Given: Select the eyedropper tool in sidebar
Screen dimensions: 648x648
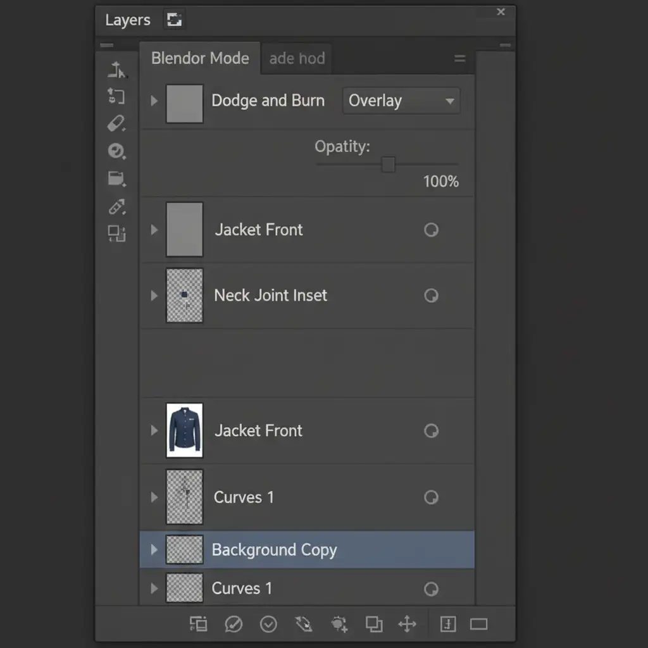Looking at the screenshot, I should (x=116, y=206).
